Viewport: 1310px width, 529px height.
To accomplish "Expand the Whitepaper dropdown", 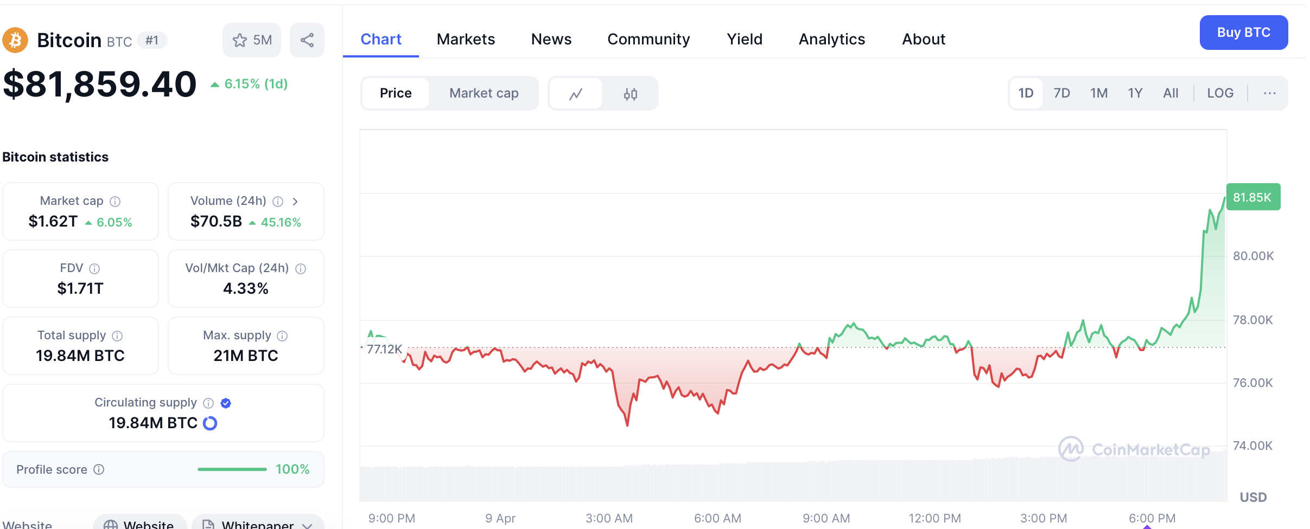I will (308, 525).
